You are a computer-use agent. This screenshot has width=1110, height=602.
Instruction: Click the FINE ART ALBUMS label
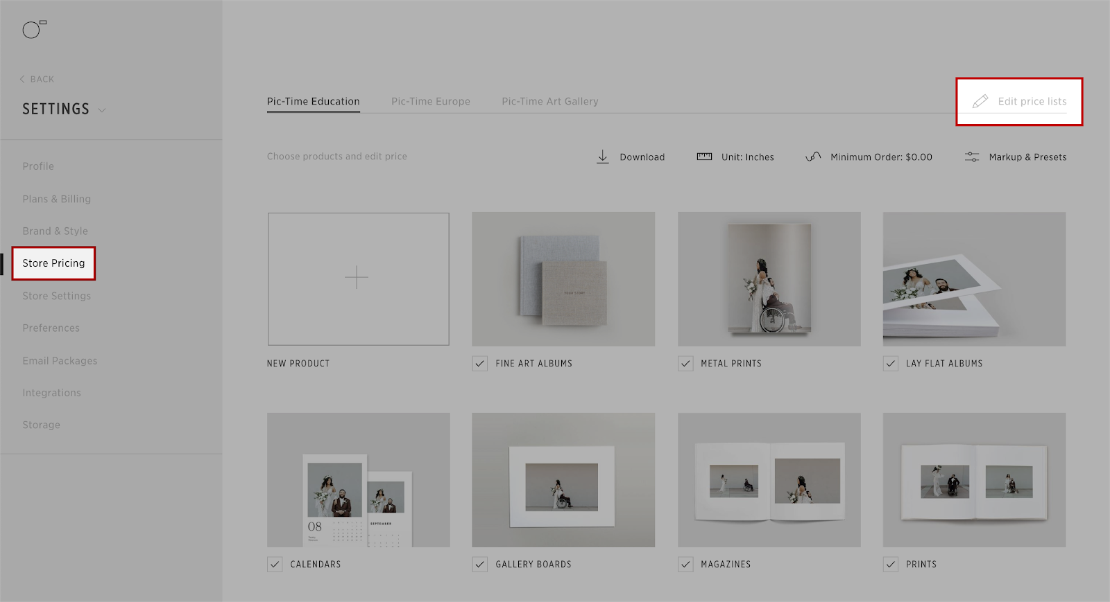click(534, 364)
